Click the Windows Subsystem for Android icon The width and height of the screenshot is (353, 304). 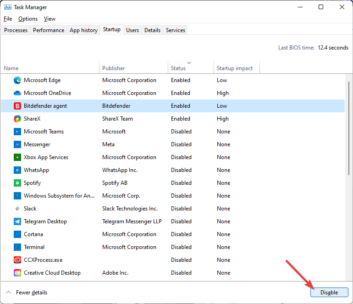coord(17,196)
